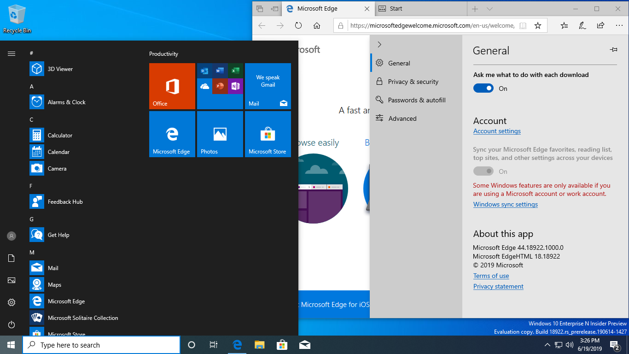Open the Mail taskbar icon
Screen dimensions: 629x354
(x=304, y=345)
